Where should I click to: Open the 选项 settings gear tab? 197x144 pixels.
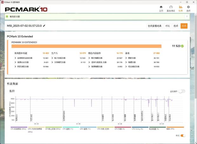188,9
